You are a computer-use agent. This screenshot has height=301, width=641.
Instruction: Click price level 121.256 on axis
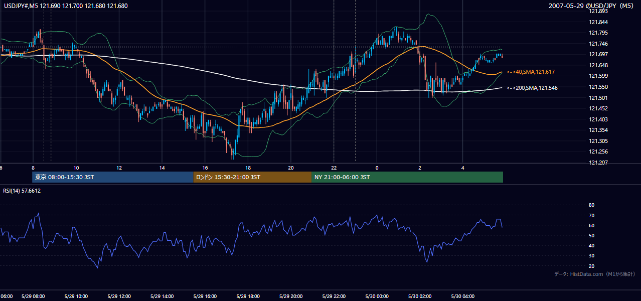pos(598,152)
